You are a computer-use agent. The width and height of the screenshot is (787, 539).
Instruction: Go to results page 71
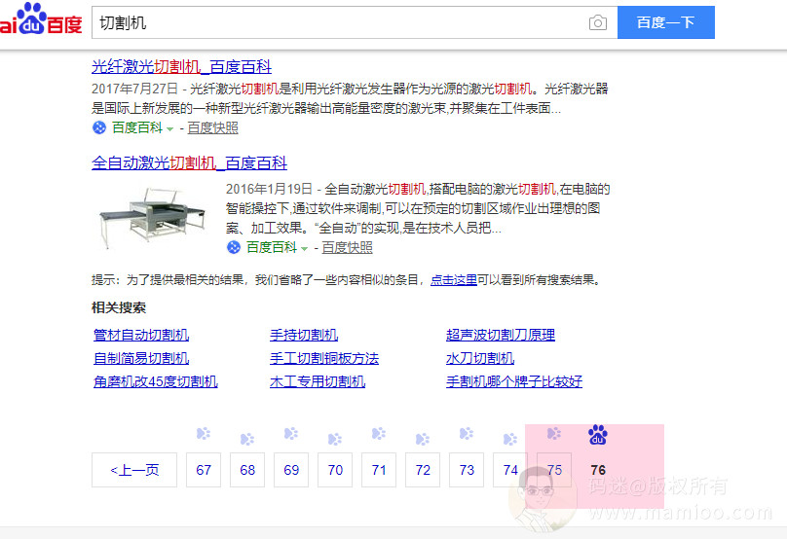coord(379,470)
